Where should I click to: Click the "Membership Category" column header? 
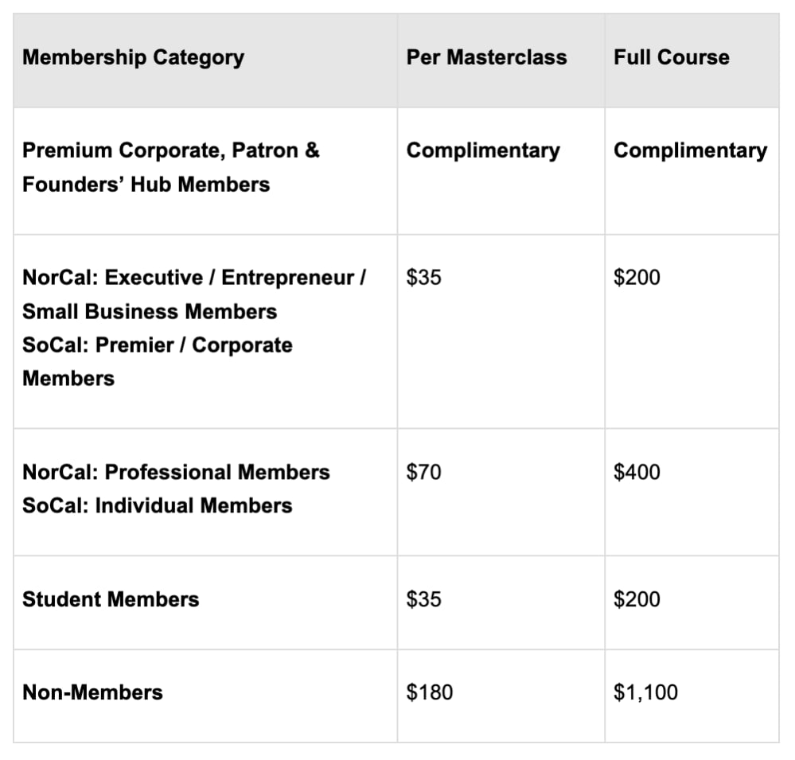coord(133,57)
